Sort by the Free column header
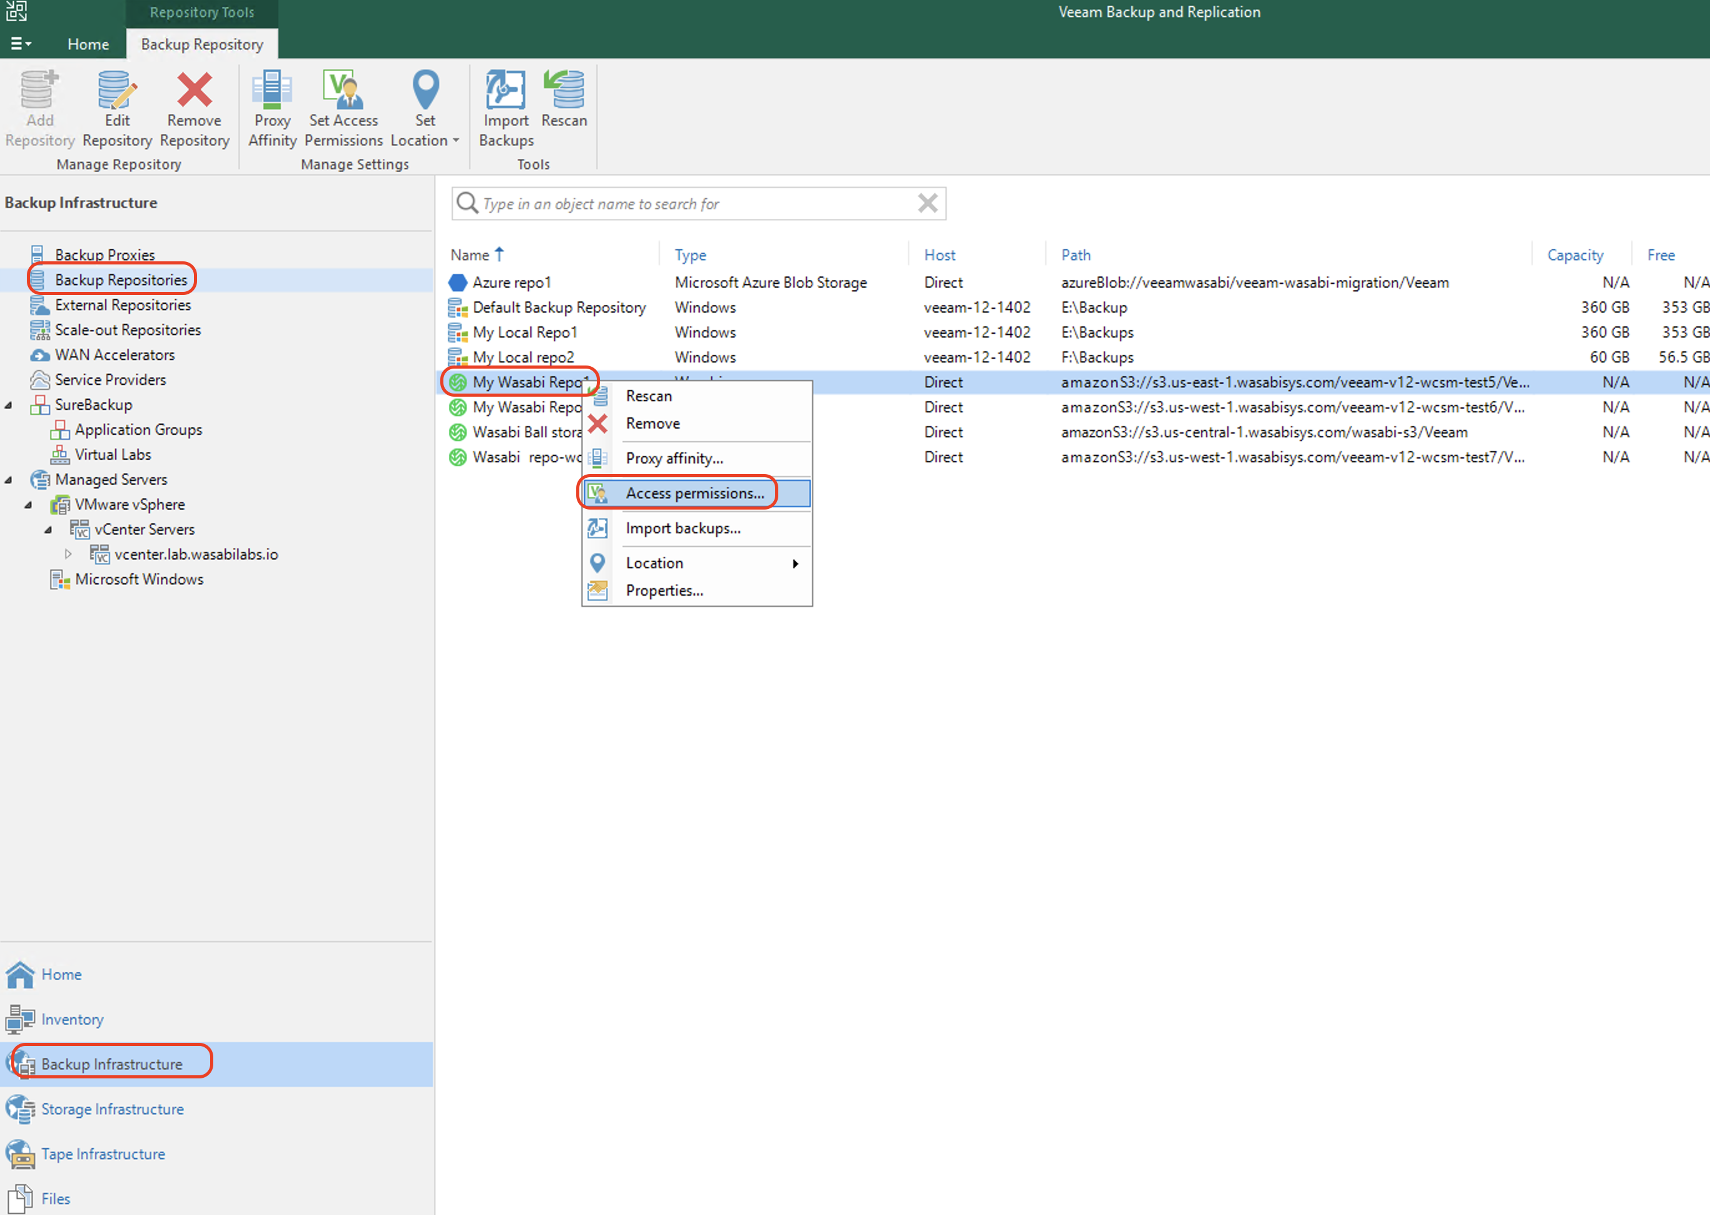1710x1215 pixels. [x=1661, y=255]
